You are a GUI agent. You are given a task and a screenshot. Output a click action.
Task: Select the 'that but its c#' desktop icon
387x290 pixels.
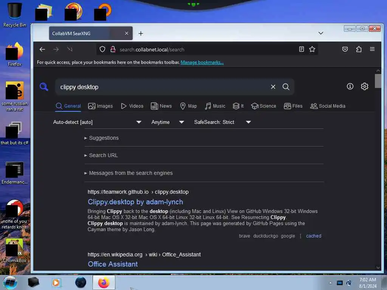tap(14, 133)
